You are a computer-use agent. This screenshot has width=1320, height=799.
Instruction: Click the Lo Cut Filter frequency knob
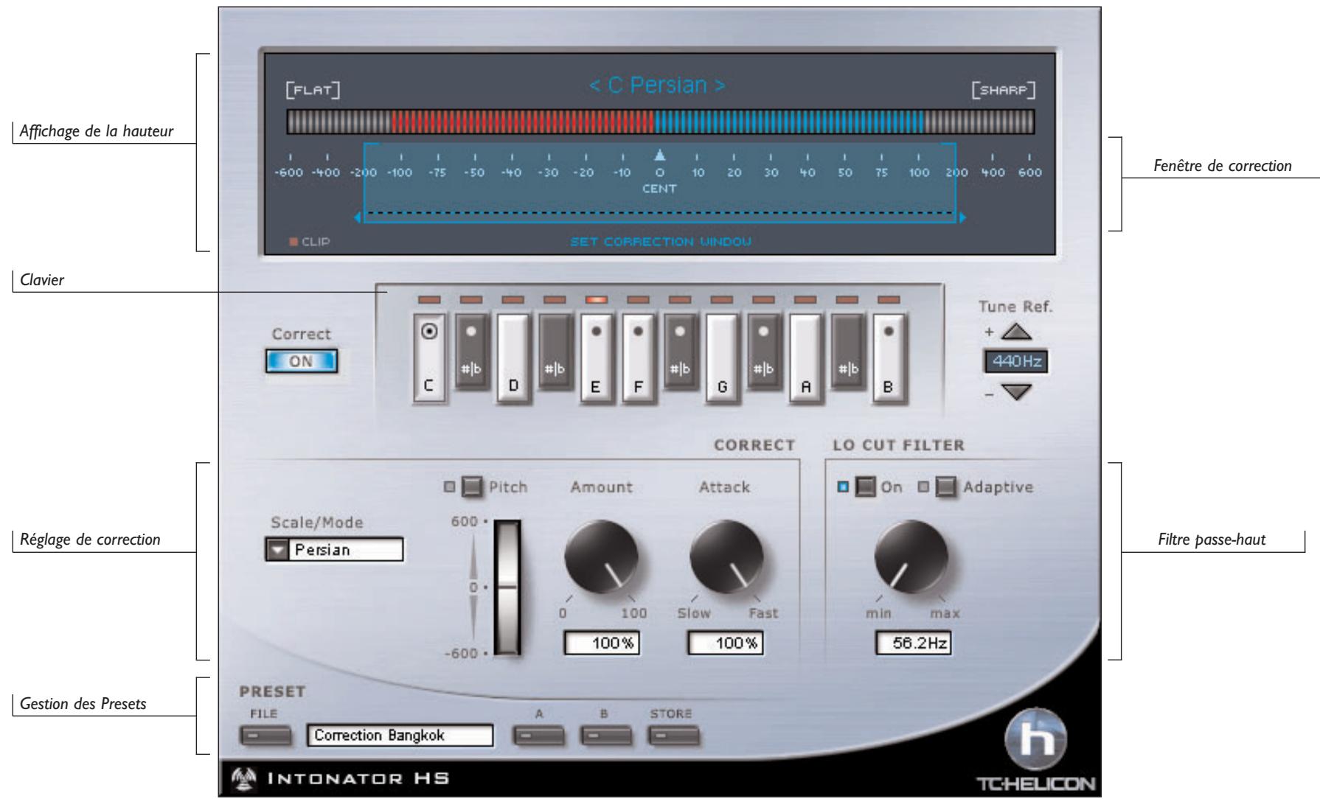[911, 558]
